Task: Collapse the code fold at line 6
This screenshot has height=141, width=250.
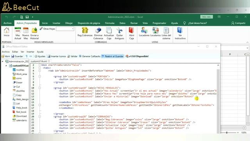Action: [40, 76]
